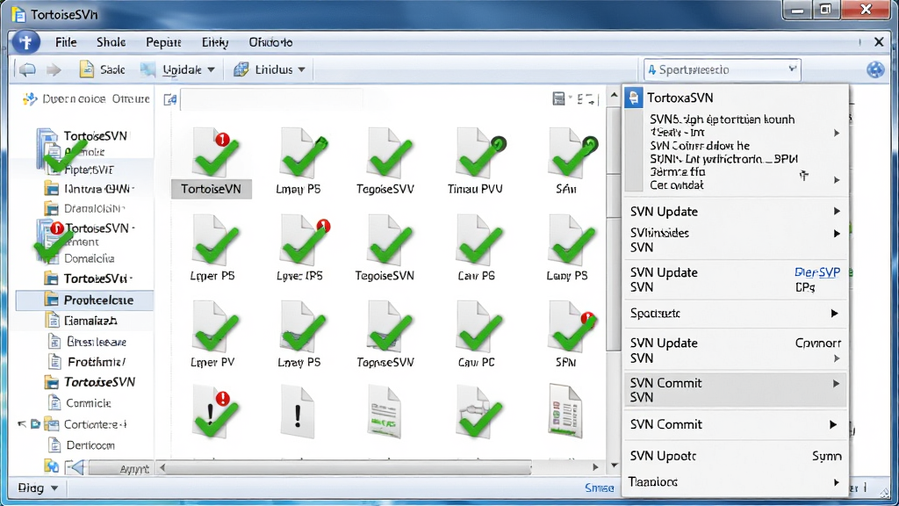Click the Saole toolbar button

coord(102,69)
